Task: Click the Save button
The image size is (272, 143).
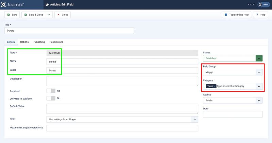Action: pos(12,15)
